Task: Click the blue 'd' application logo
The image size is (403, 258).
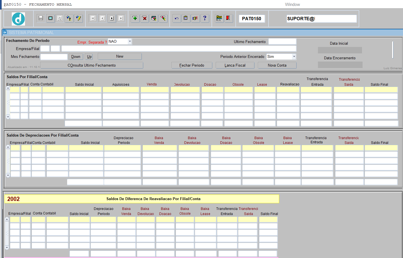Action: click(18, 19)
